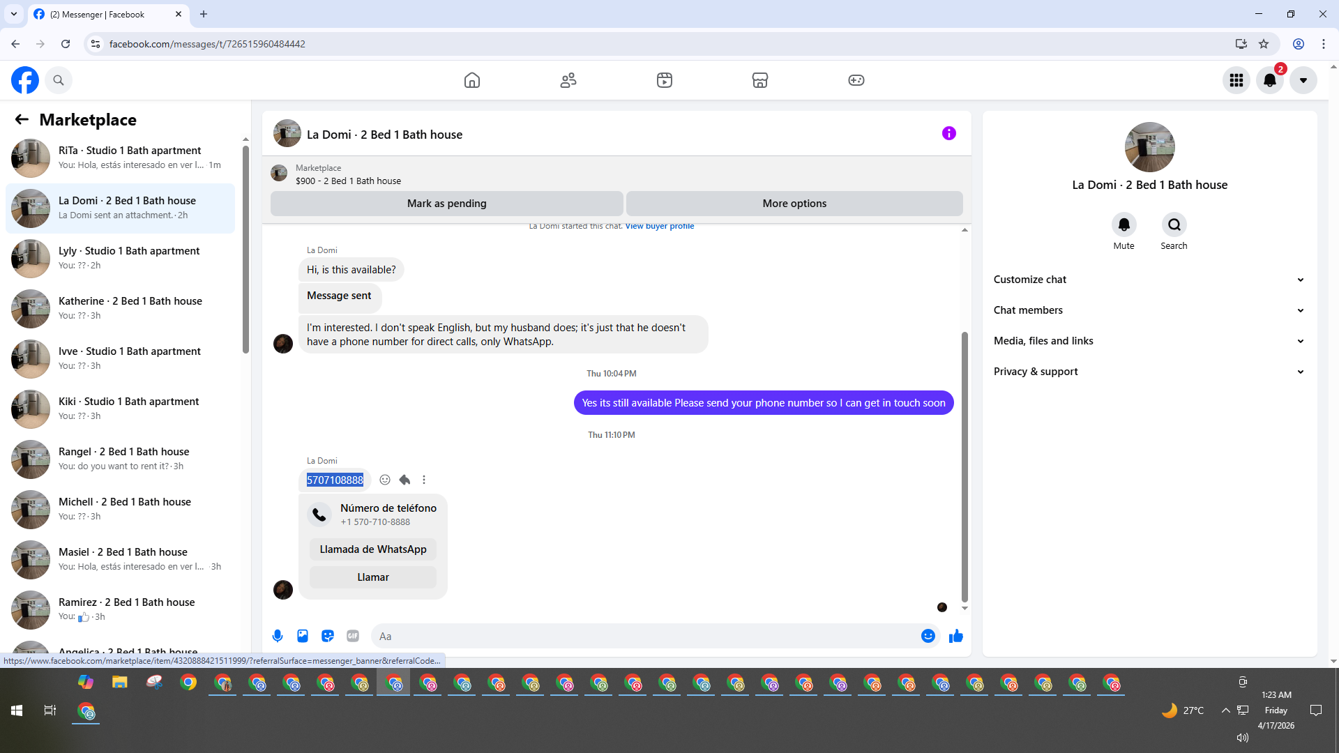Click the Llamar button
This screenshot has width=1339, height=753.
373,577
